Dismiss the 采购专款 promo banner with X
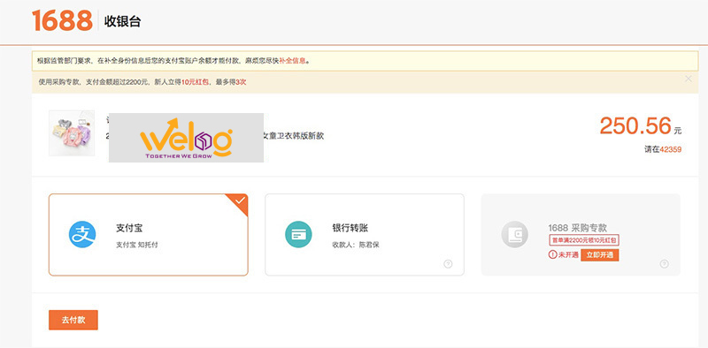708x348 pixels. pyautogui.click(x=689, y=79)
